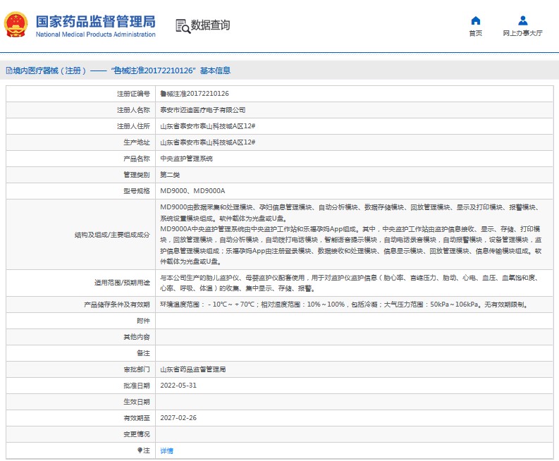Select the storage condition text 环境温度范围

click(x=344, y=305)
